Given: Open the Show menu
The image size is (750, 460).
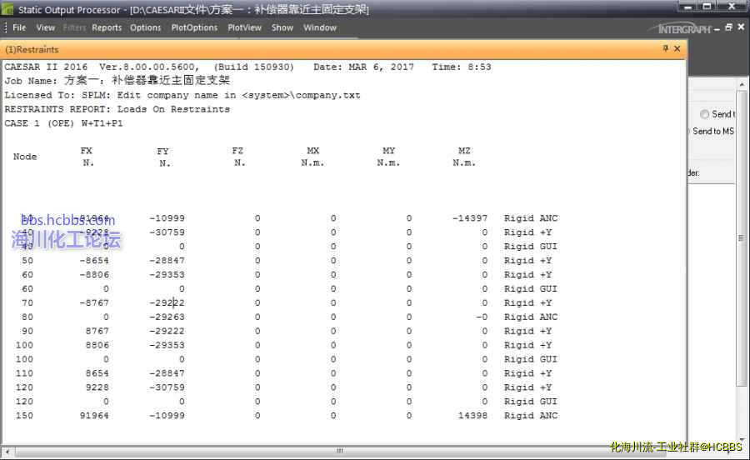Looking at the screenshot, I should pyautogui.click(x=282, y=27).
